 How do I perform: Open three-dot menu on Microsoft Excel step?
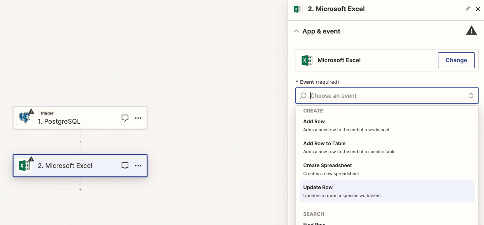tap(138, 166)
